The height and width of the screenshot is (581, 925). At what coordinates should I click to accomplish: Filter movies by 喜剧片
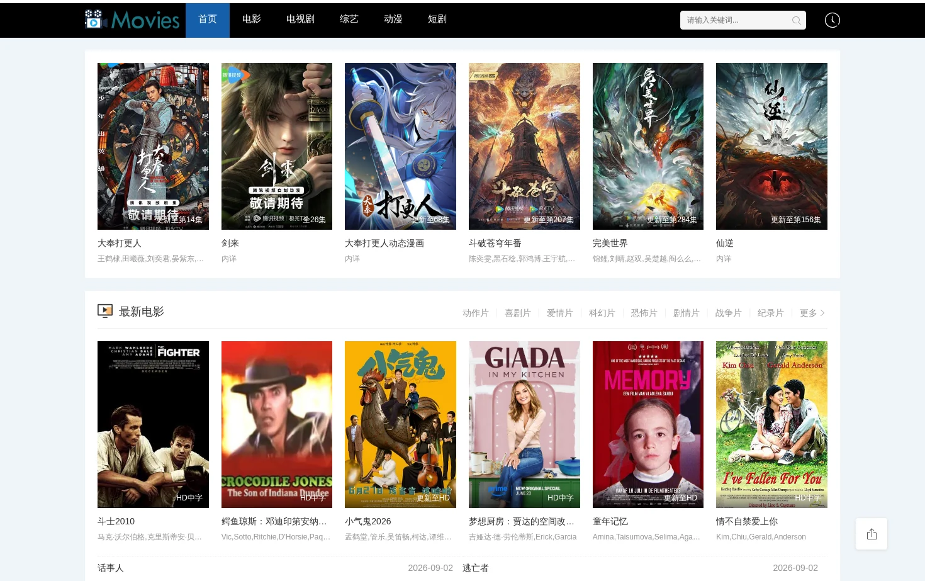518,313
